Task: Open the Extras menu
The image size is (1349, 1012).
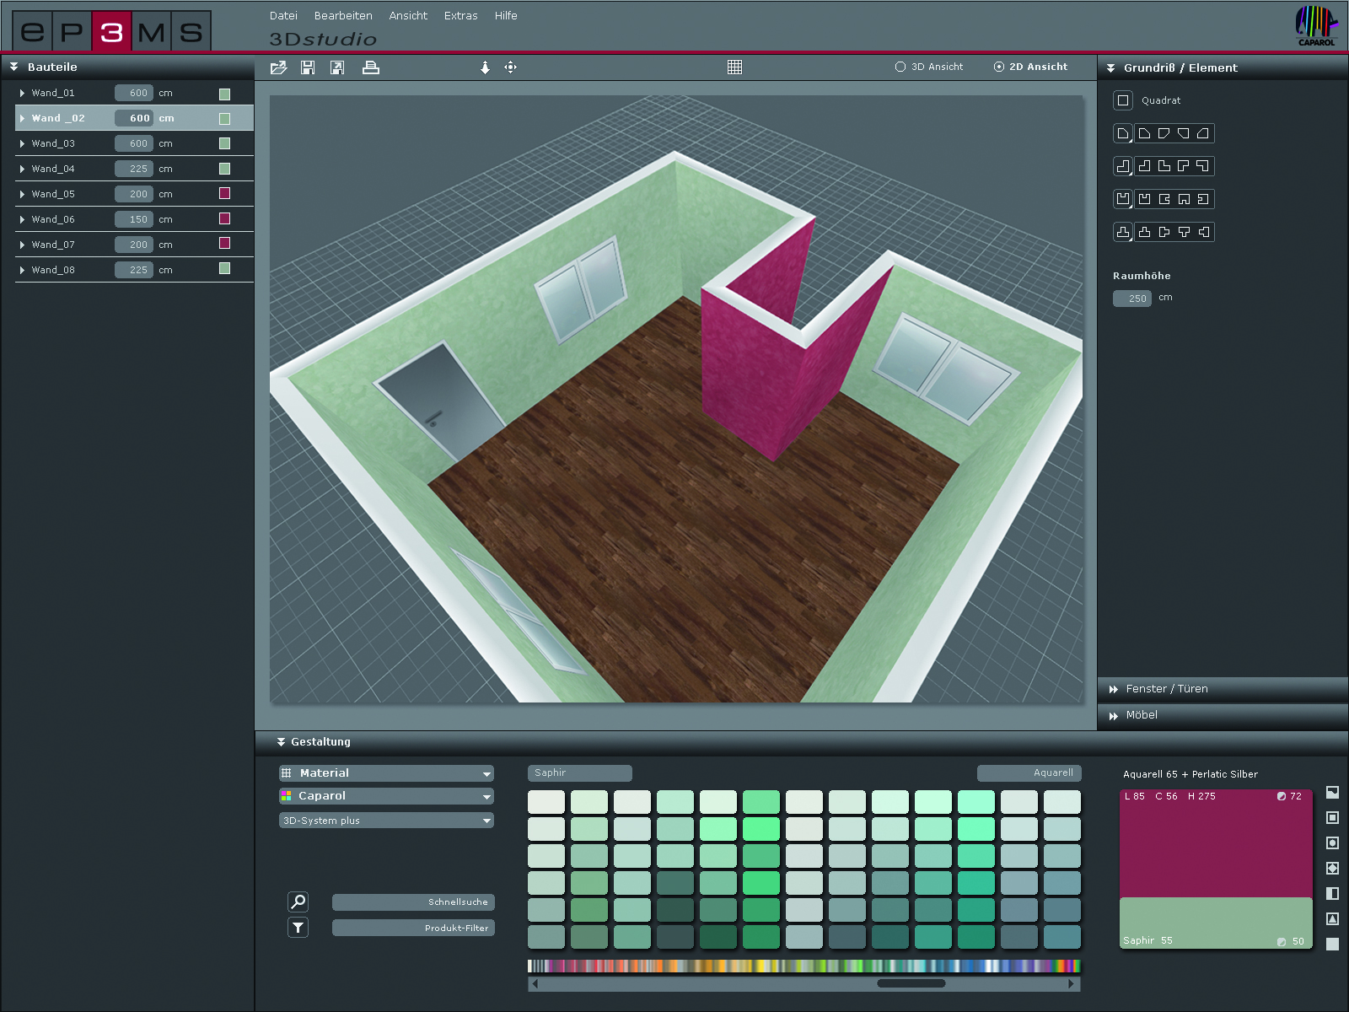Action: pos(460,16)
